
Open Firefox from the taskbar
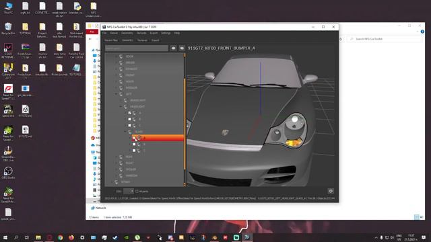[x=71, y=237]
